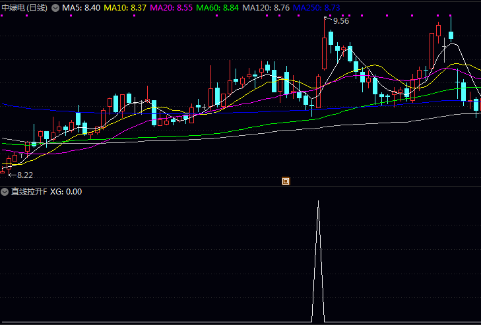Click the rightmost cyan candlestick
This screenshot has height=325, width=481.
tap(476, 105)
